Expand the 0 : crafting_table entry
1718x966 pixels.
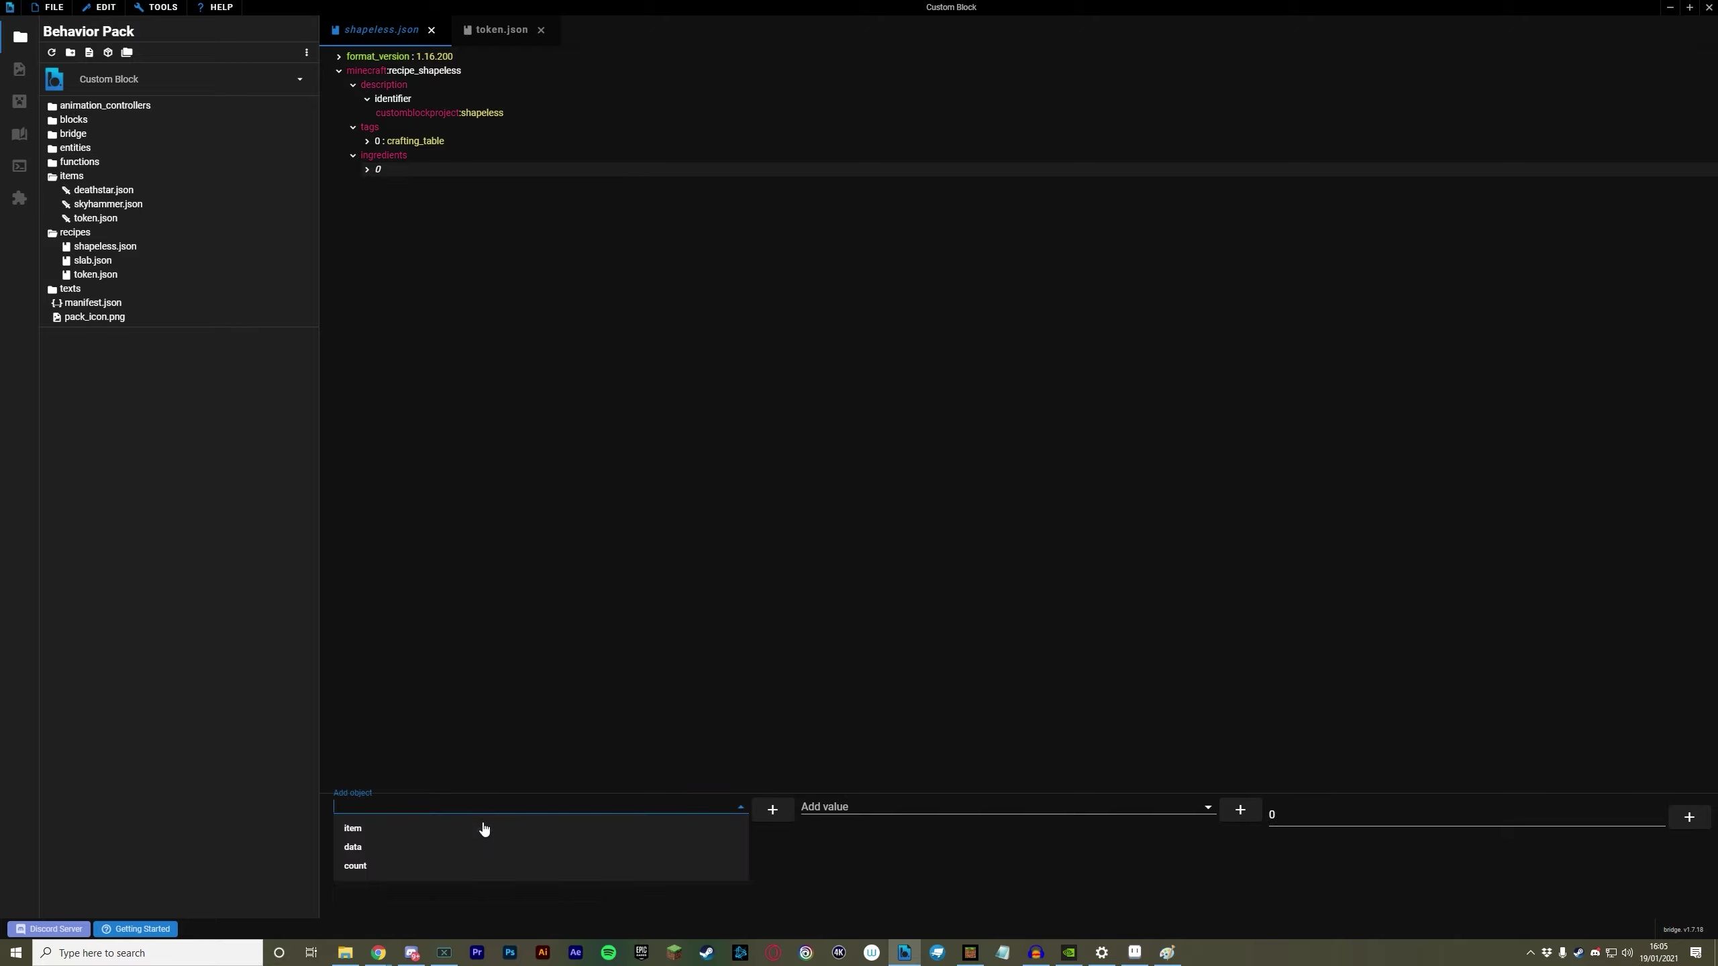coord(367,142)
